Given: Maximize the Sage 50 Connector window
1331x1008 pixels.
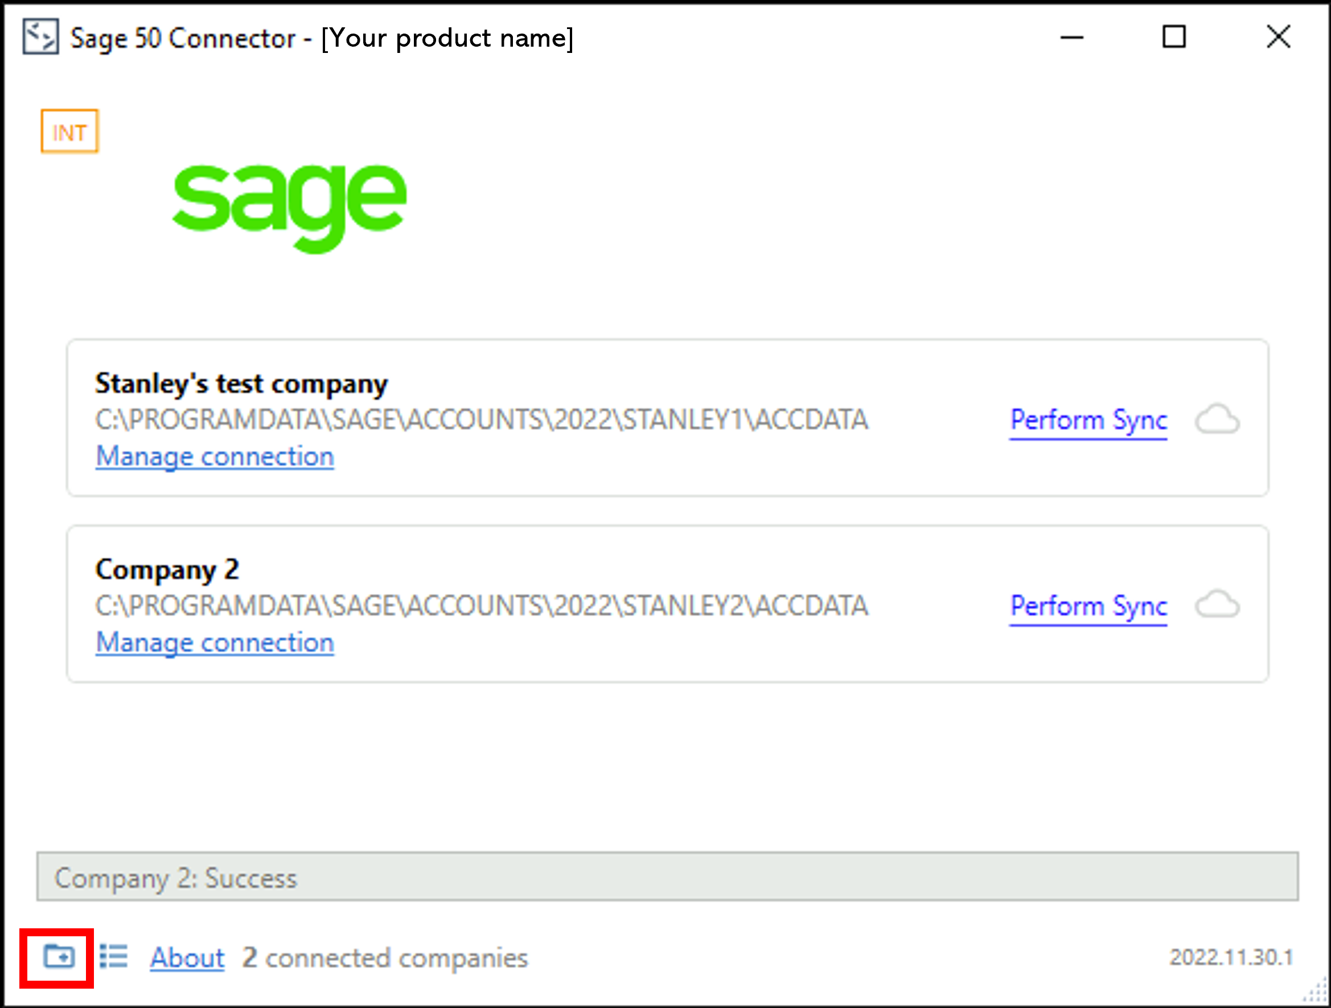Looking at the screenshot, I should point(1173,38).
